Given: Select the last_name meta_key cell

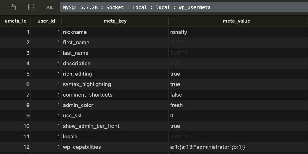Looking at the screenshot, I should tap(115, 53).
